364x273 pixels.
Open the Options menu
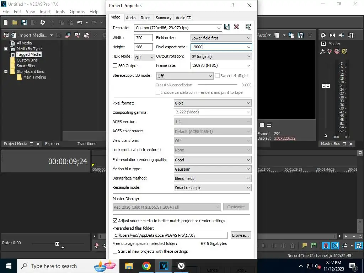(77, 12)
